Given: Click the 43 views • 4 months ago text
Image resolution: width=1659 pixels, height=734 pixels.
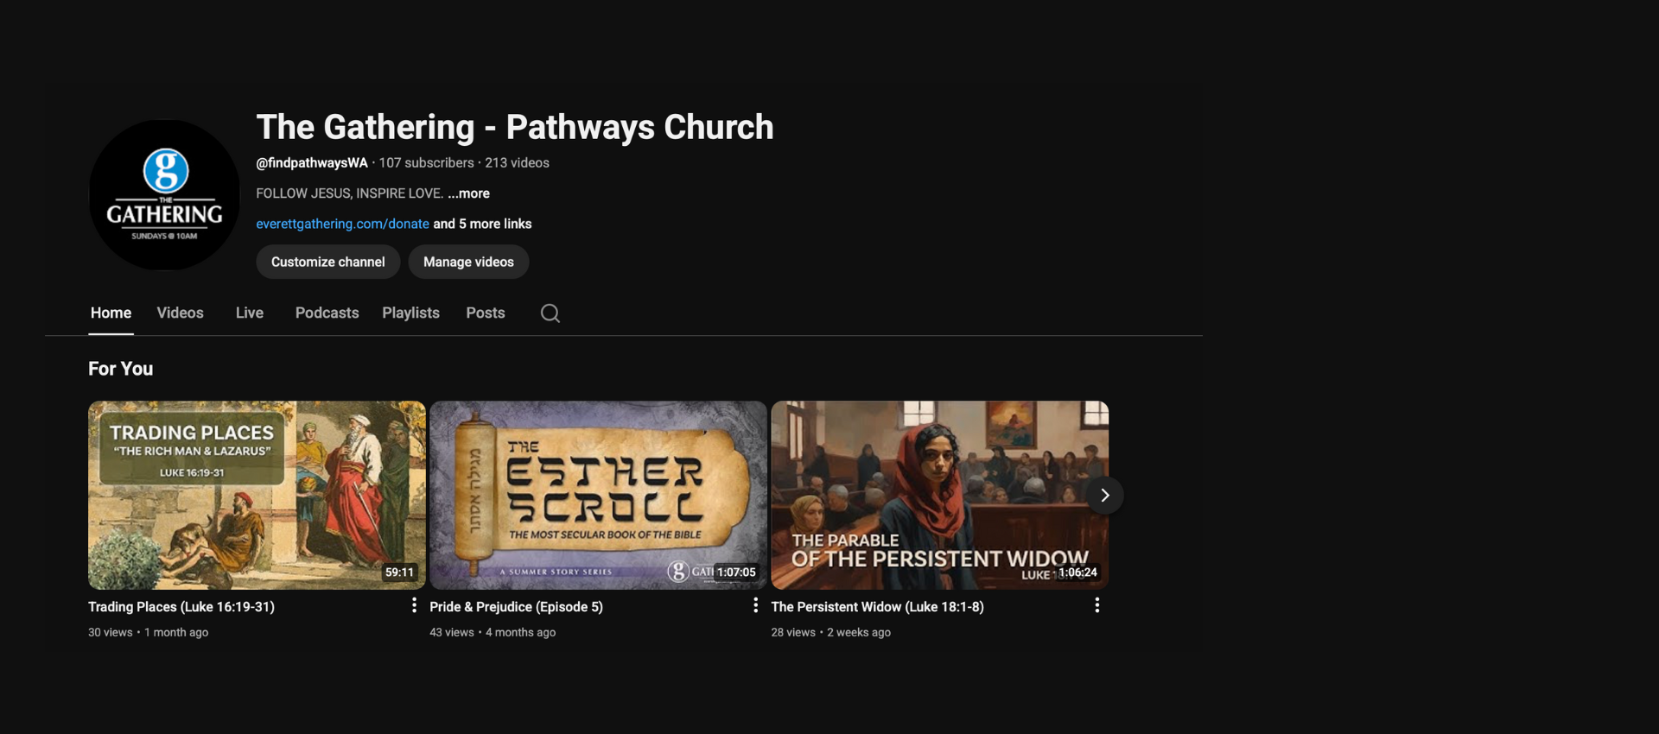Looking at the screenshot, I should point(493,632).
